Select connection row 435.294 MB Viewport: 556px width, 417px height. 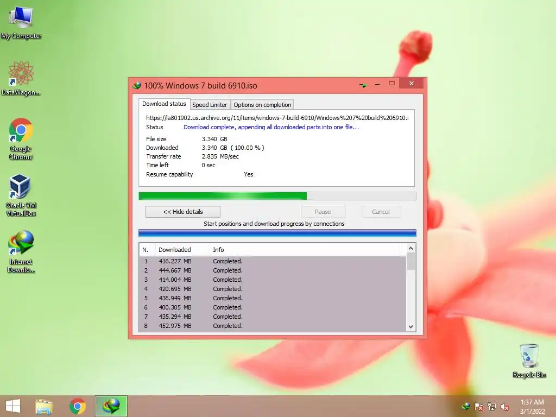(x=273, y=317)
